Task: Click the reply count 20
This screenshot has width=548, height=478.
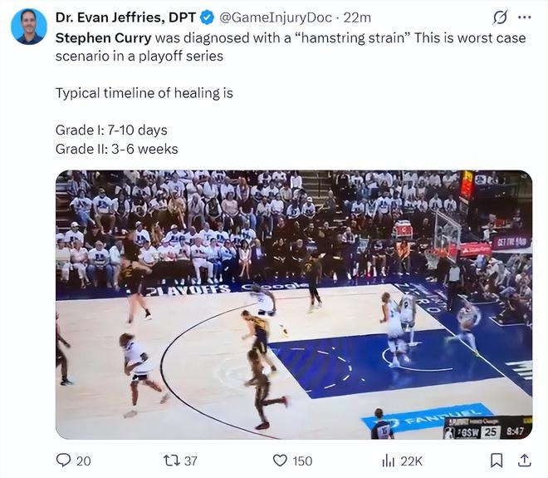Action: click(83, 461)
